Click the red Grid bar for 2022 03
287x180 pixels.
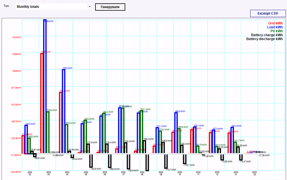click(42, 103)
